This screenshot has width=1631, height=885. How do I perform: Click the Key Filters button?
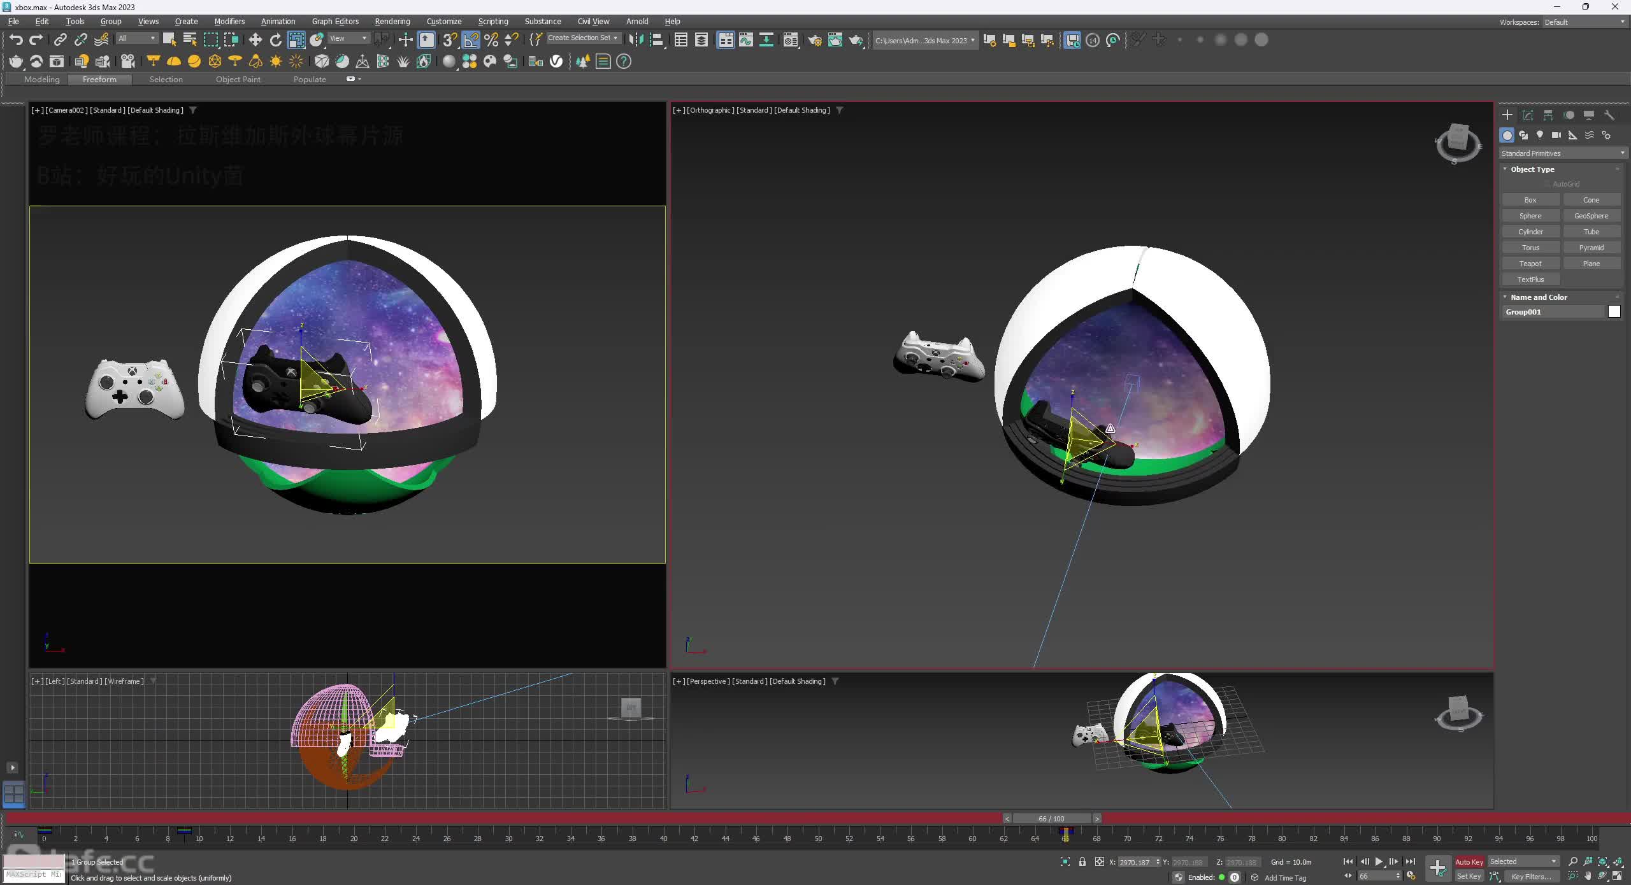[x=1532, y=877]
